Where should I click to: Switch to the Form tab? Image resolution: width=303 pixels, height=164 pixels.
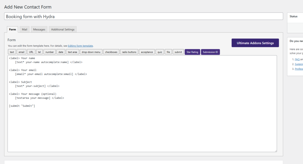(x=12, y=30)
